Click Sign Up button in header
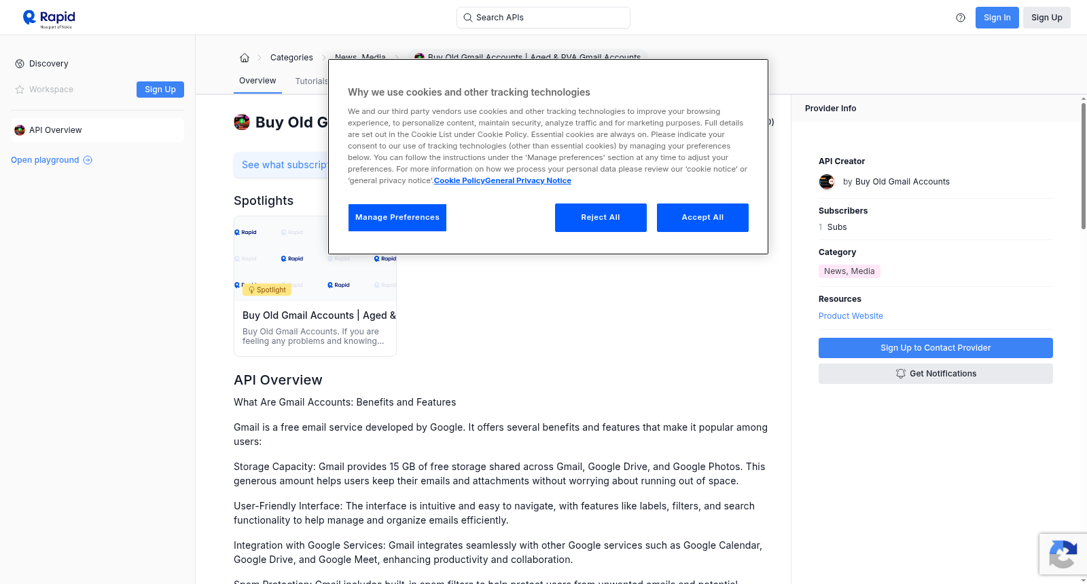Viewport: 1087px width, 584px height. tap(1047, 18)
